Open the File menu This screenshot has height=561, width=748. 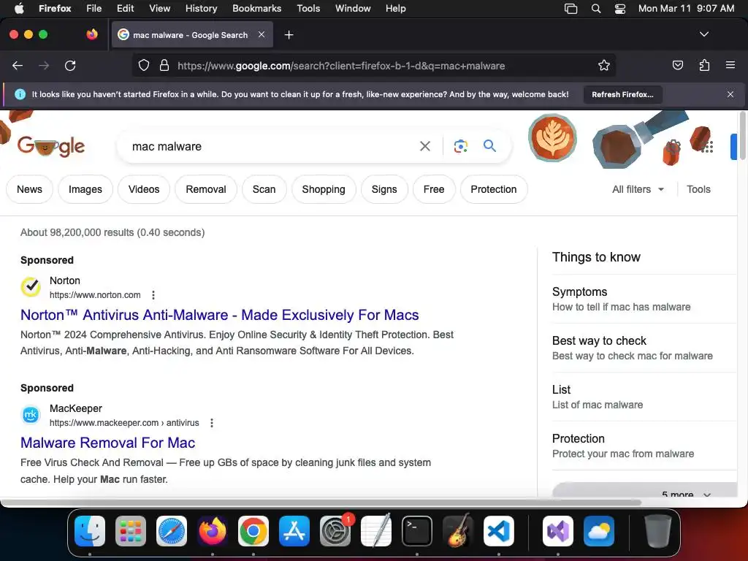pyautogui.click(x=93, y=9)
